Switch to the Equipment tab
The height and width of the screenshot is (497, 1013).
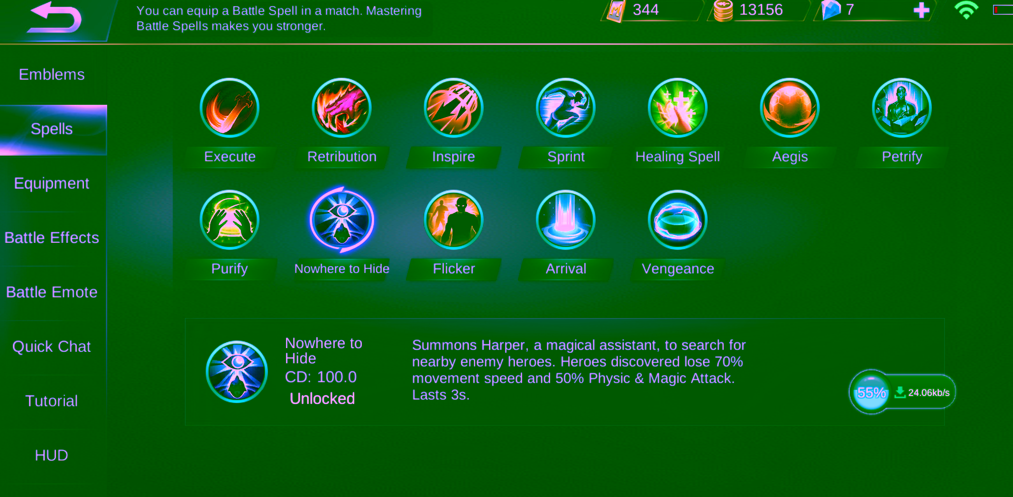click(52, 184)
